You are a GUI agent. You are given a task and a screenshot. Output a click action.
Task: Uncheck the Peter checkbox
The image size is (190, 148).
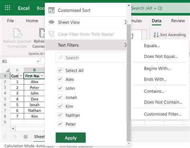(60, 124)
